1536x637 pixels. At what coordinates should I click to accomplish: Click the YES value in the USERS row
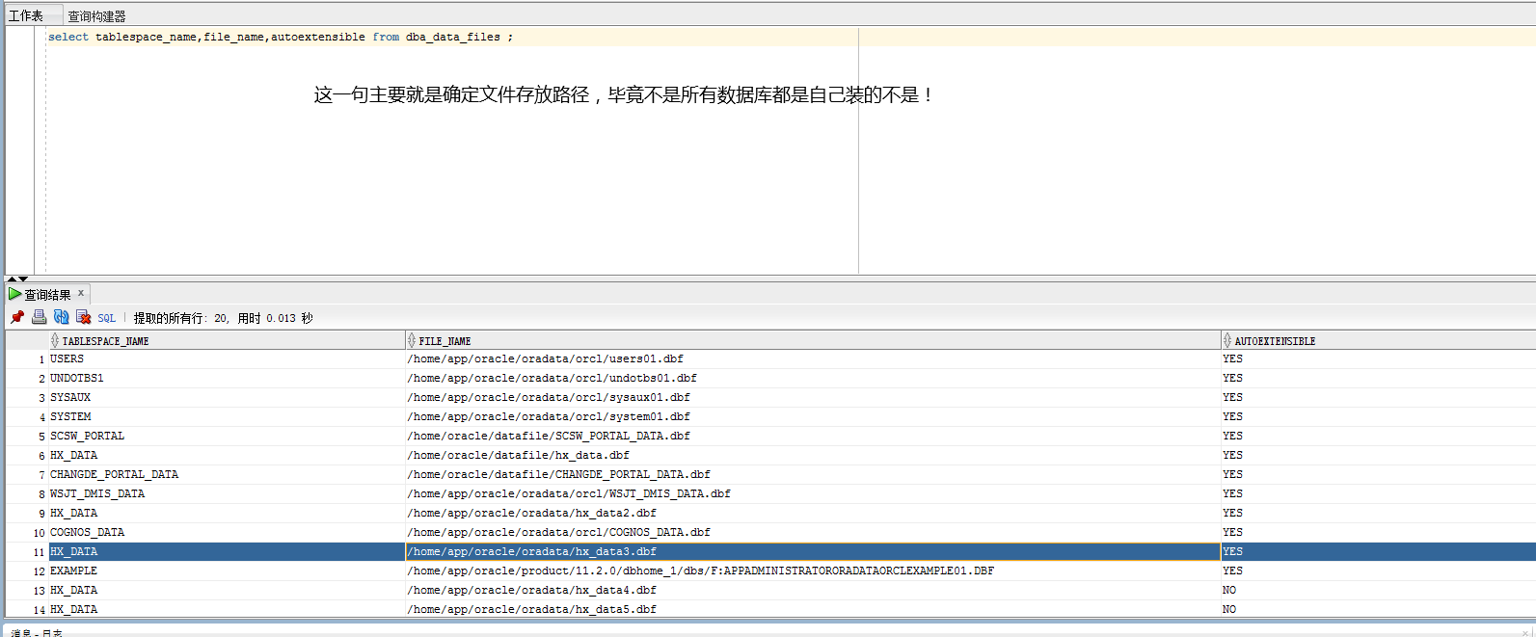pos(1232,358)
